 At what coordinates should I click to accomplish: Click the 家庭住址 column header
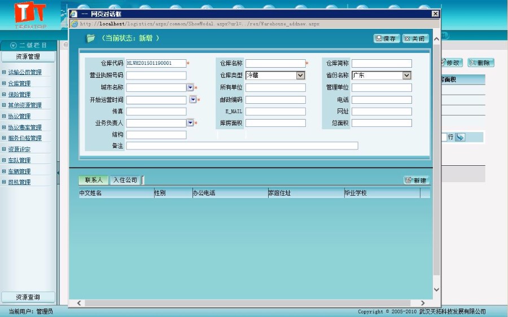pos(306,193)
